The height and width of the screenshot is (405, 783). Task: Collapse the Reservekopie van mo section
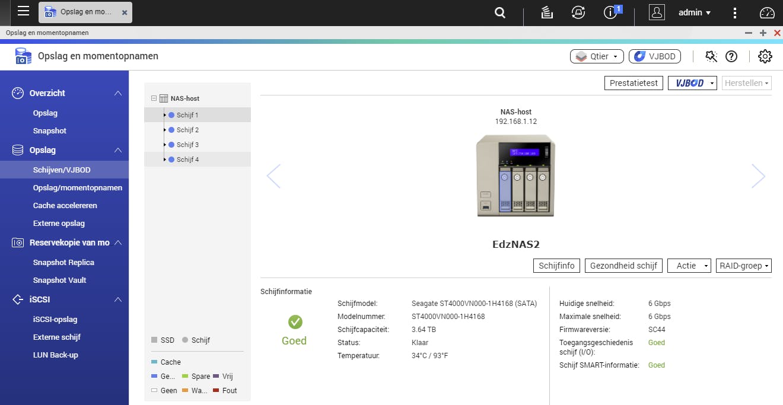point(118,243)
